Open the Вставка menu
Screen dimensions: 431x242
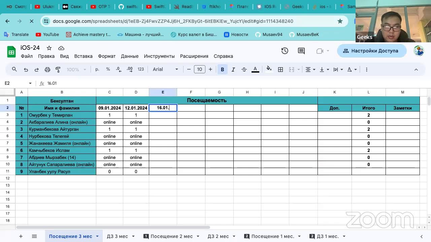(x=83, y=56)
